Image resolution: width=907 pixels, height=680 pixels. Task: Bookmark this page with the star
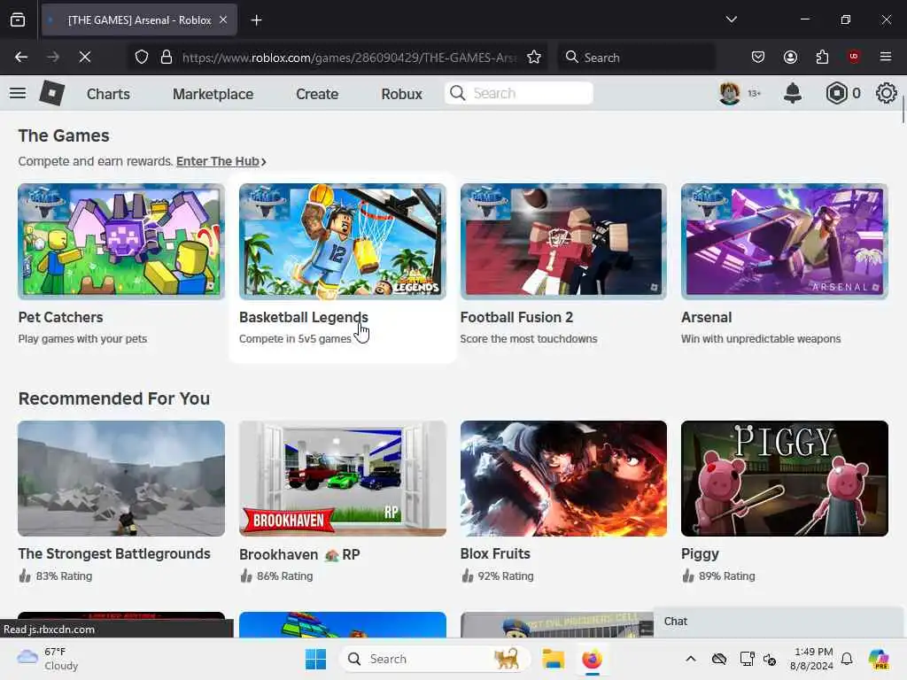point(534,57)
